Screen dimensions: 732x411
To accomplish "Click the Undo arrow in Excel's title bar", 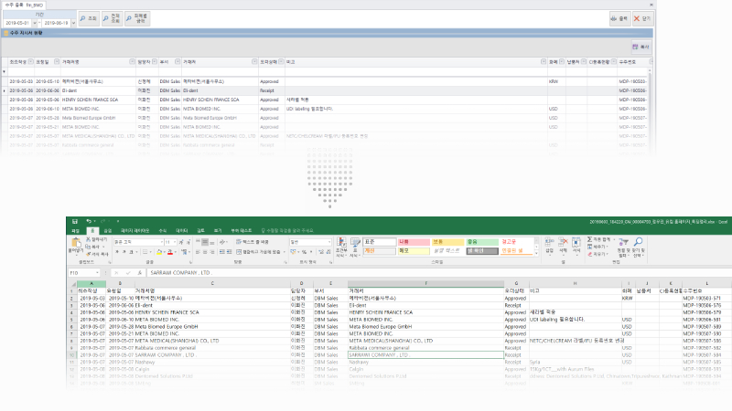I will click(x=88, y=221).
